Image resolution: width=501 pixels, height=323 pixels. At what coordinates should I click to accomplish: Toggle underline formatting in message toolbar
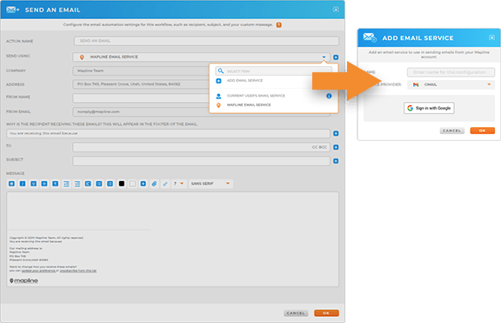(x=34, y=184)
